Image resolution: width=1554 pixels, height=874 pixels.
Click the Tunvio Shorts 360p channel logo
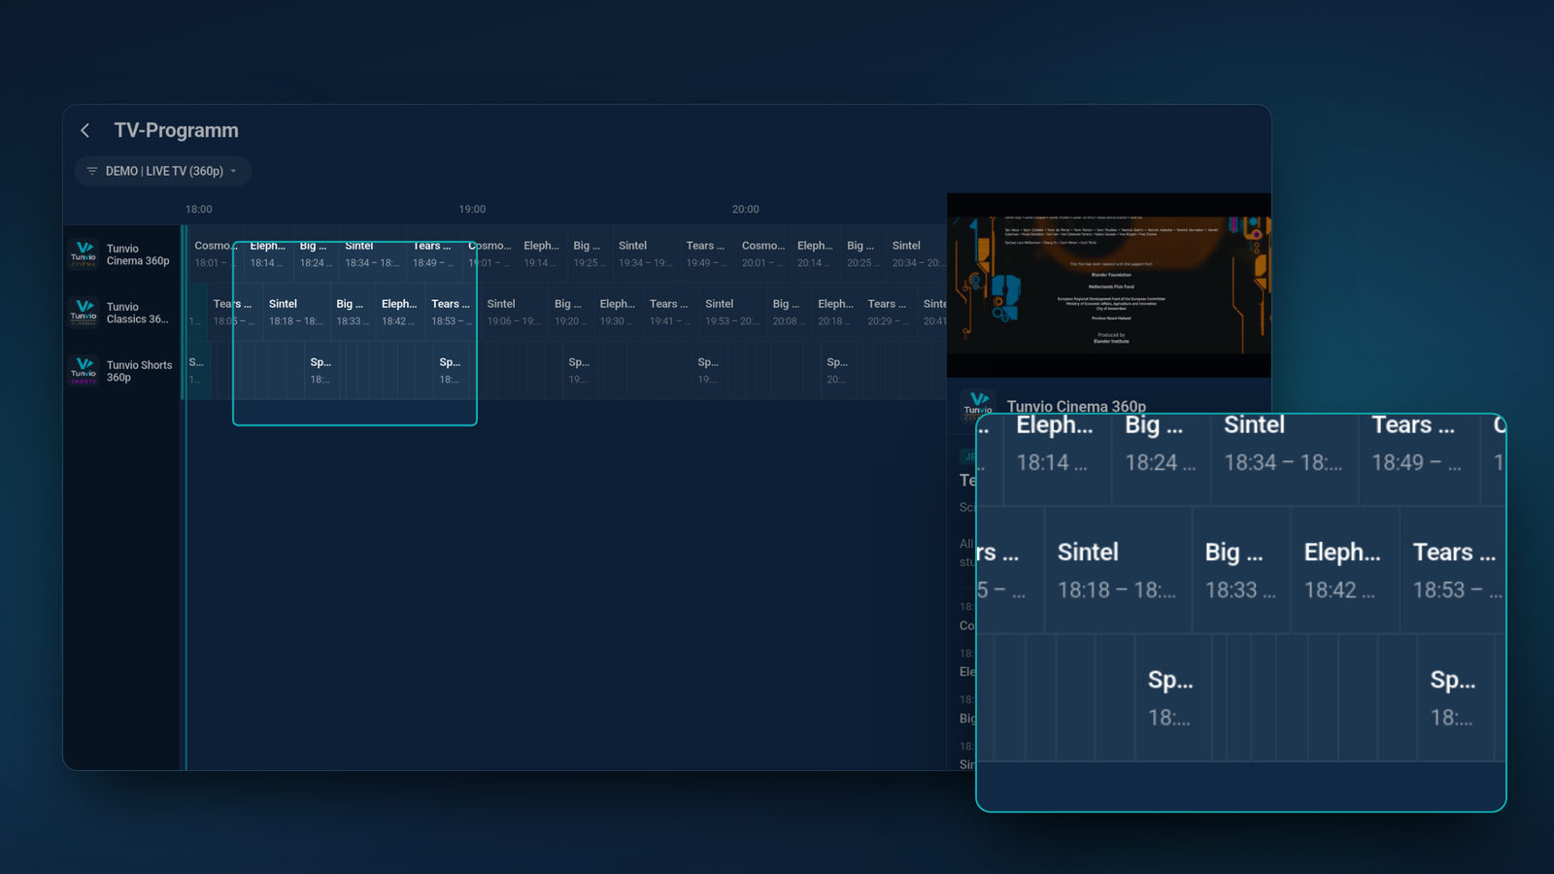point(84,371)
